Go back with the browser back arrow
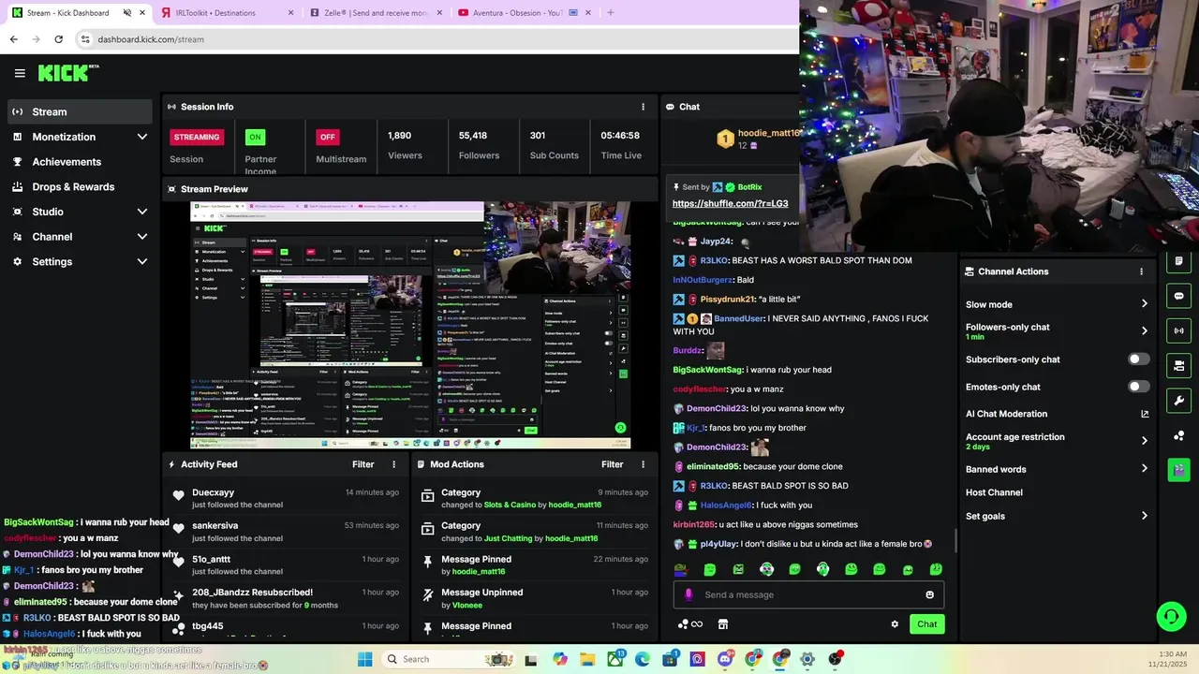 click(13, 39)
